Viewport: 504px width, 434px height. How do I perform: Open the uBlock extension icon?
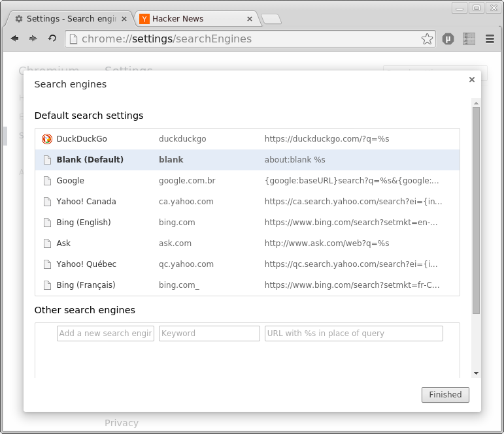448,39
